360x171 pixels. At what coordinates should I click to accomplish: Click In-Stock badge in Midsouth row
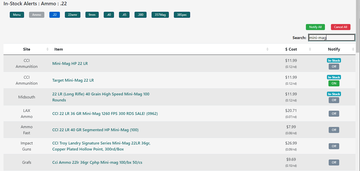click(334, 94)
